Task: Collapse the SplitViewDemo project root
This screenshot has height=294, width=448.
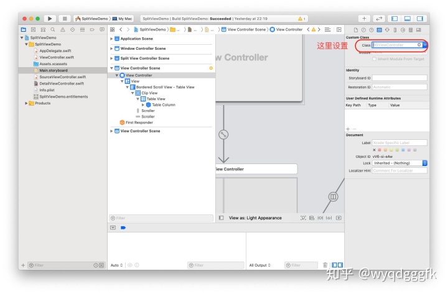Action: pos(22,38)
